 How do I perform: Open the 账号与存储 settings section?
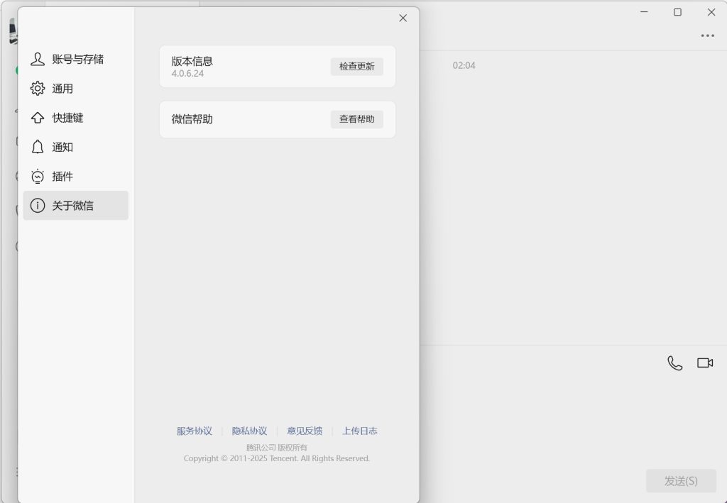click(75, 60)
